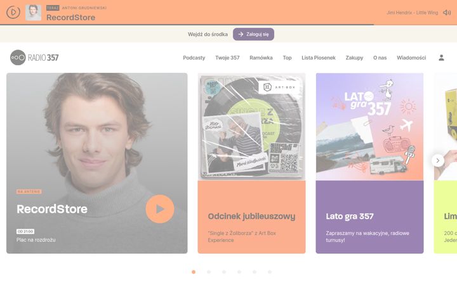Open the partially visible yellow card at right

[446, 163]
